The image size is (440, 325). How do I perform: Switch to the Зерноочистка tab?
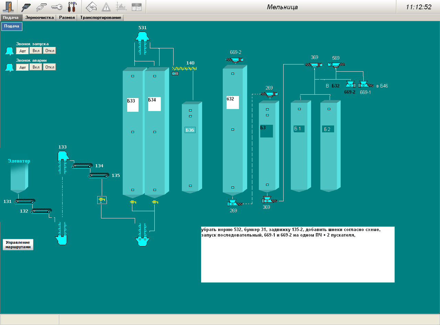tap(40, 17)
